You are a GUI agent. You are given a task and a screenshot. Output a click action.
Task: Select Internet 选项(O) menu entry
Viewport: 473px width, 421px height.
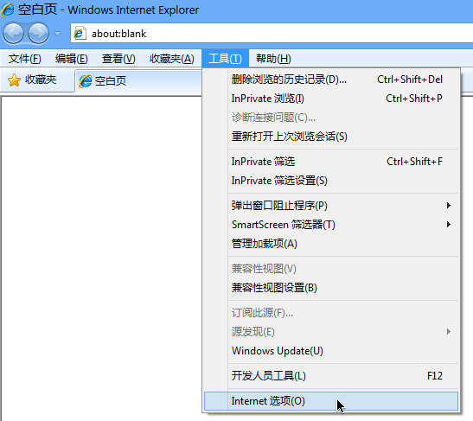pos(331,401)
